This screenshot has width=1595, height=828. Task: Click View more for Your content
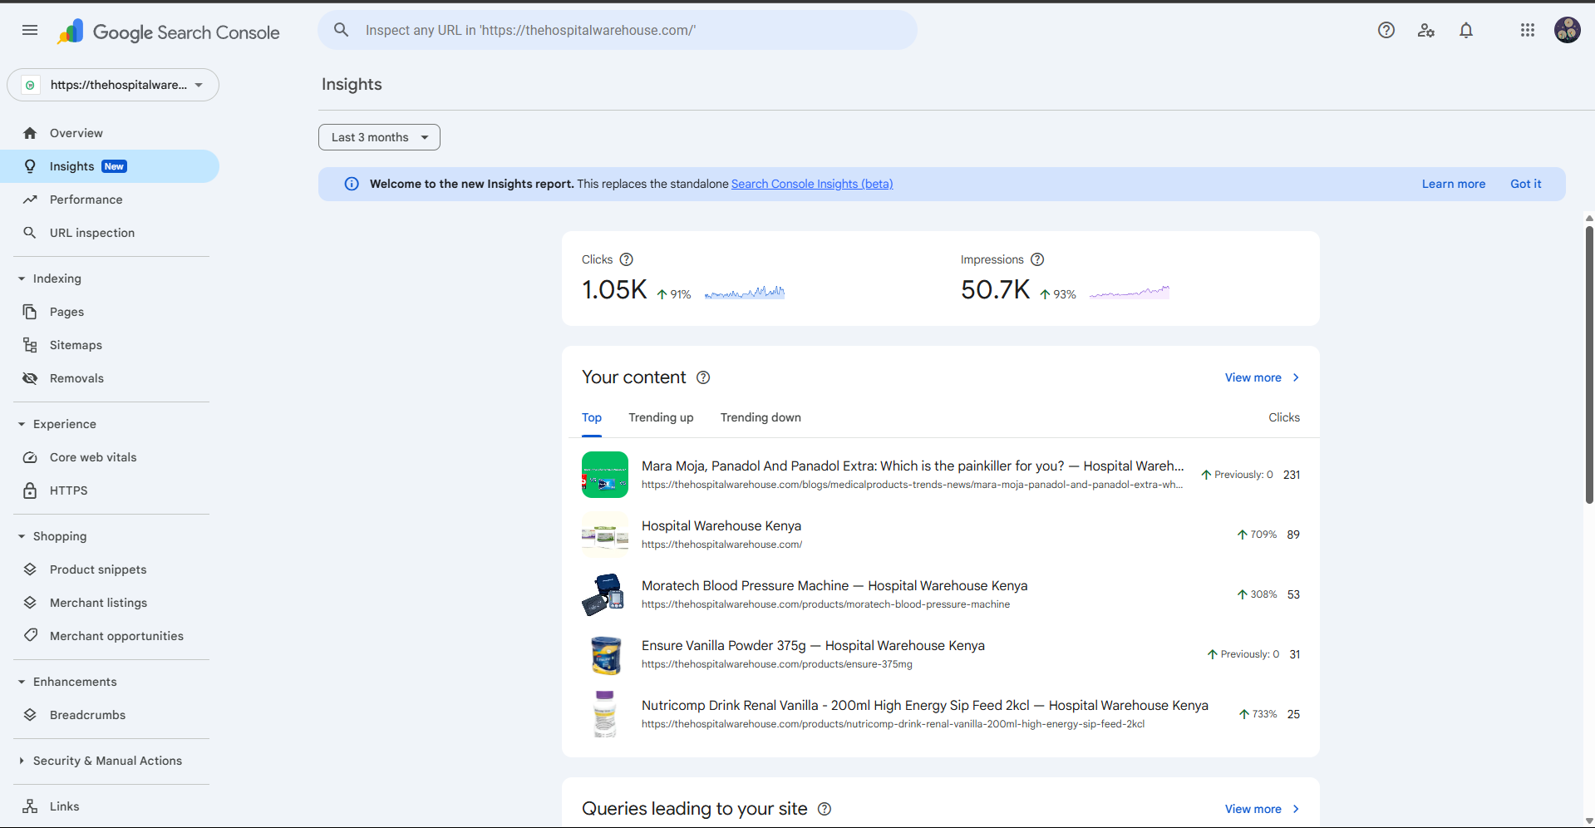pos(1262,377)
